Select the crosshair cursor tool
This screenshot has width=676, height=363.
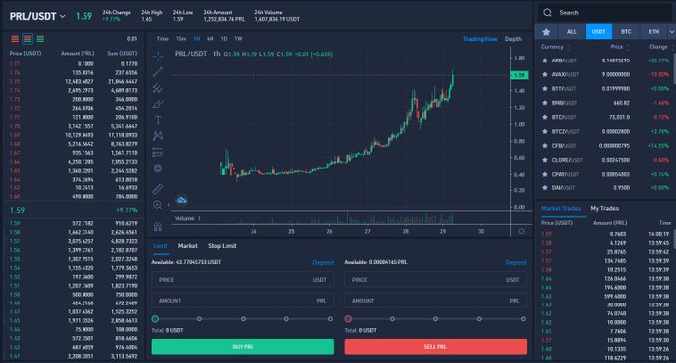click(158, 56)
